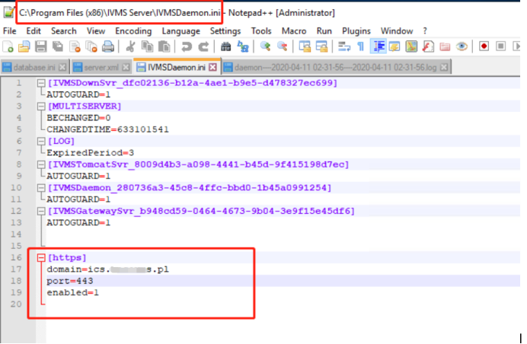Zoom out with the magnifier minus icon
This screenshot has height=344, width=527.
tap(282, 46)
